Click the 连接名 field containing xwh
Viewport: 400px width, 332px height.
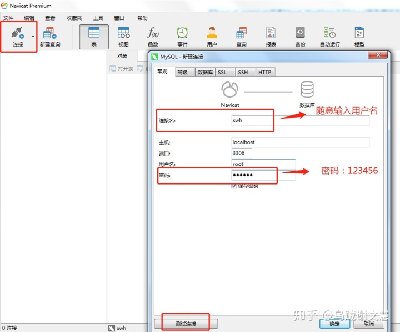point(300,120)
